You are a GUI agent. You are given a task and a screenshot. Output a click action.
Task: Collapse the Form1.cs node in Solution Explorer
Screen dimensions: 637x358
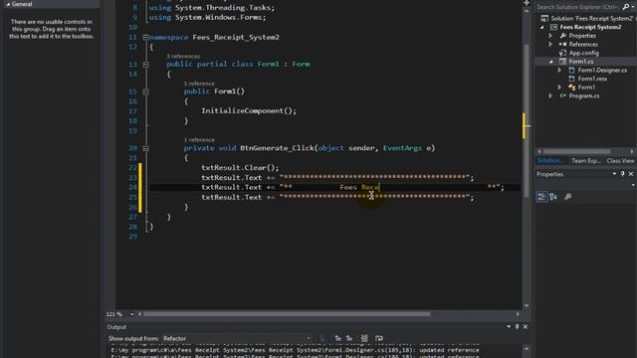(x=551, y=62)
